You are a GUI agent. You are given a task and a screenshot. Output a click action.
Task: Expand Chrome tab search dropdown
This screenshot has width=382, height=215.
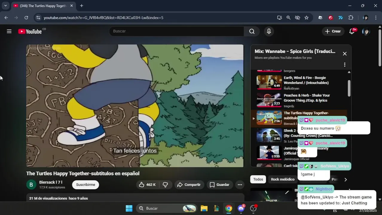5,6
